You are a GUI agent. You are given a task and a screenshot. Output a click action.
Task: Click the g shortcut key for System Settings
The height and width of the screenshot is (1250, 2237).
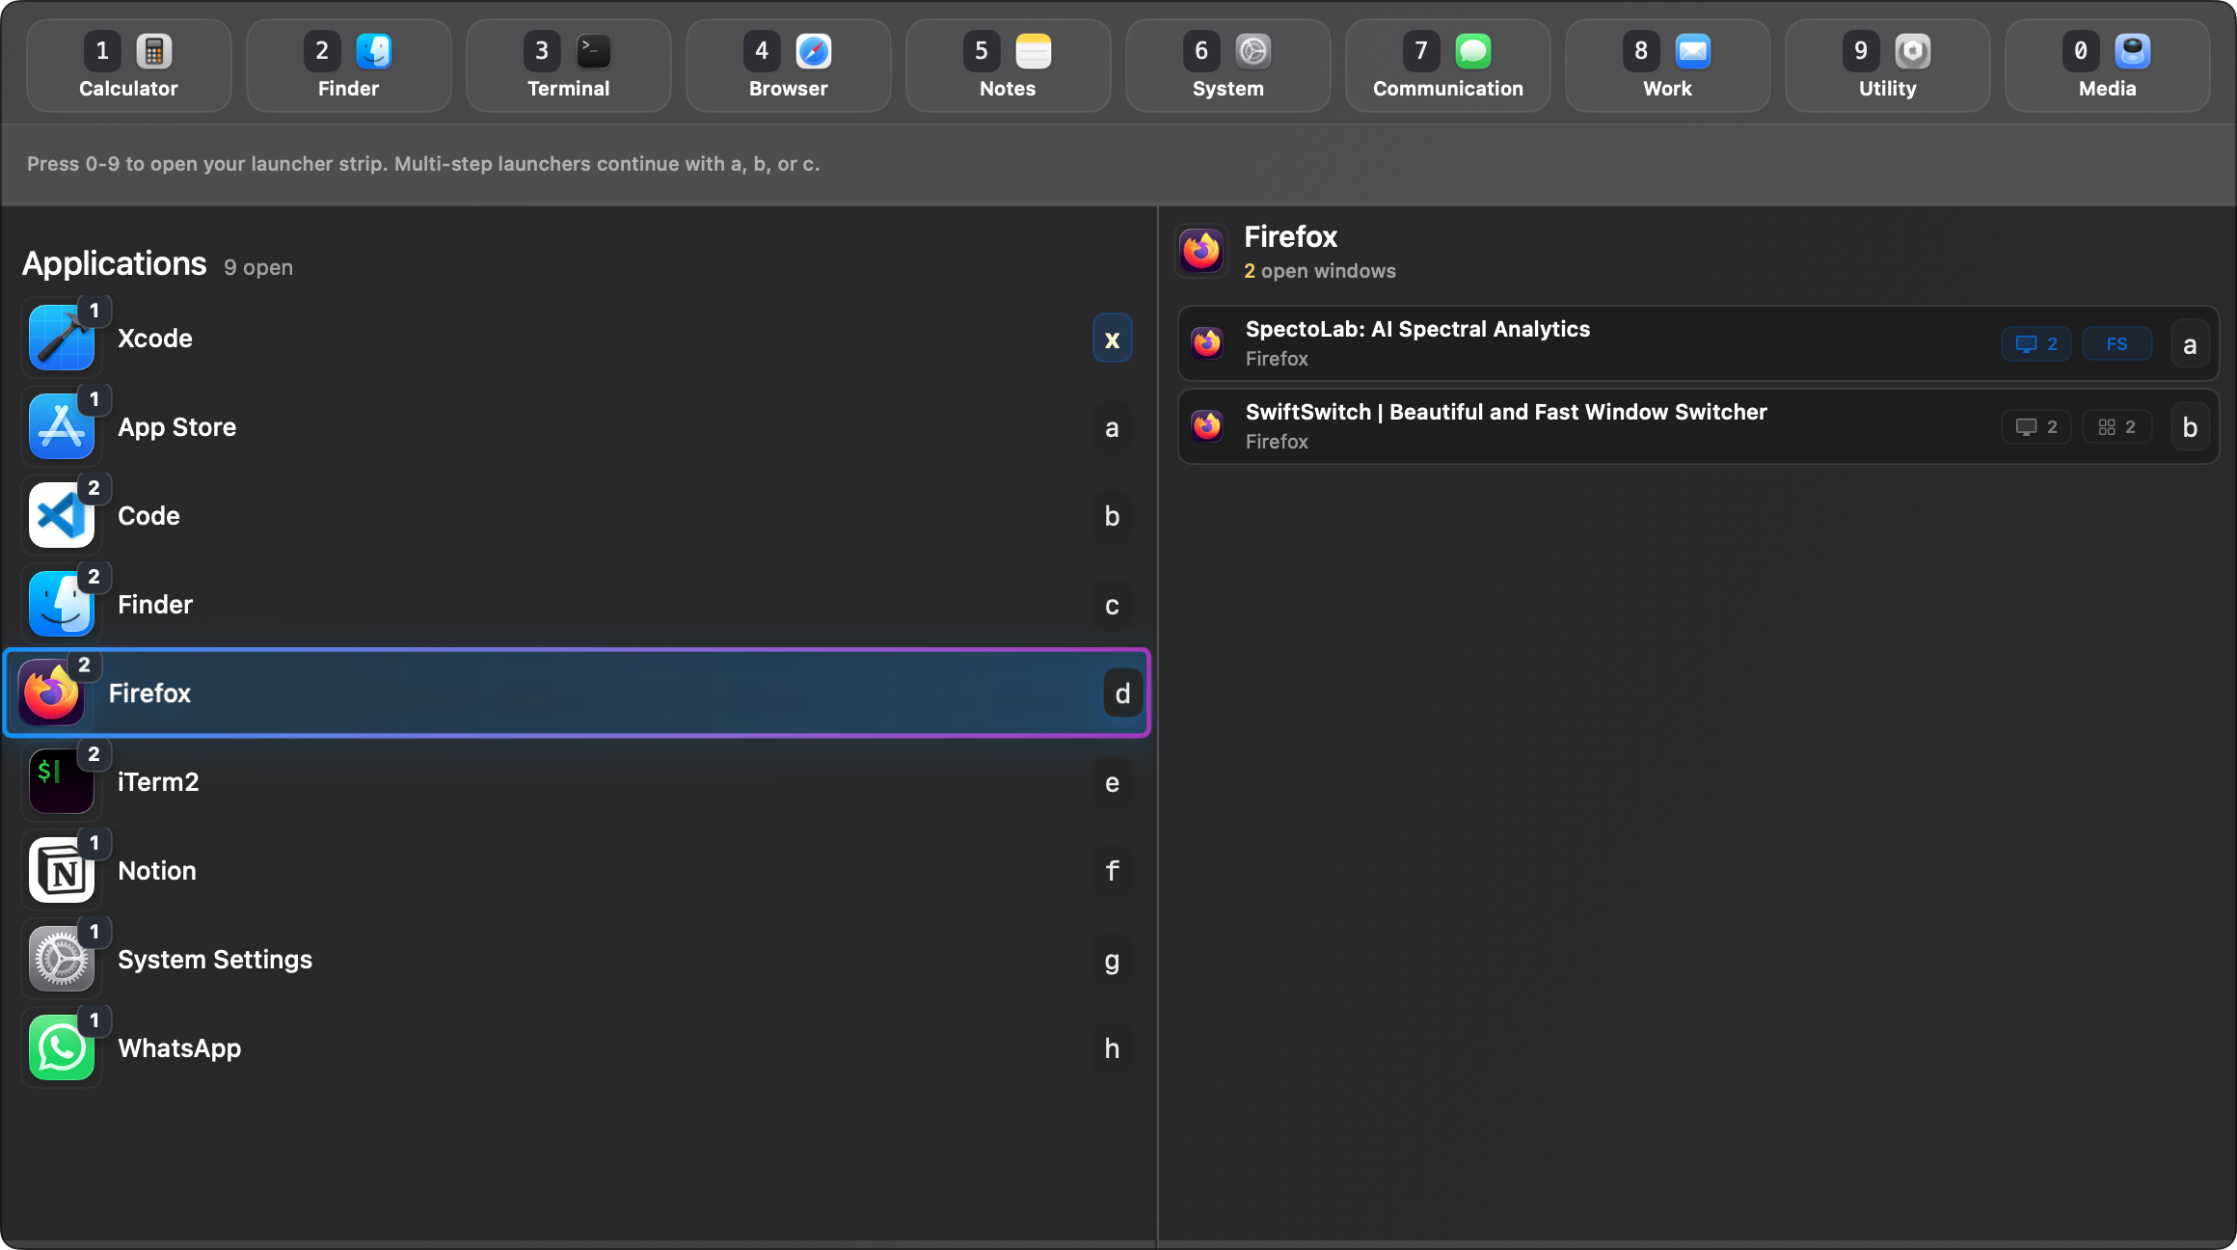coord(1112,960)
